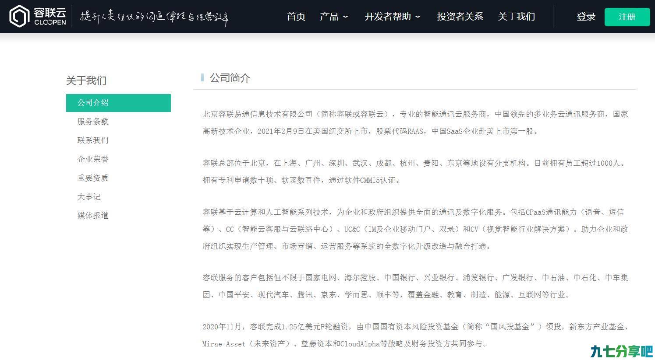
Task: Click the paragraph starting 容联基于云计算和人工智能
Action: pos(415,229)
